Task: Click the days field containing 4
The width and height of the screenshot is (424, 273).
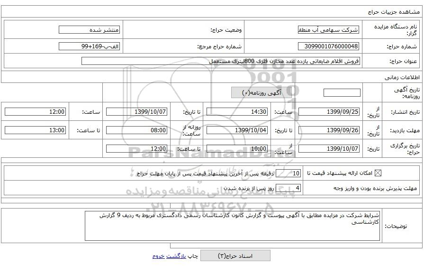Action: pyautogui.click(x=288, y=188)
